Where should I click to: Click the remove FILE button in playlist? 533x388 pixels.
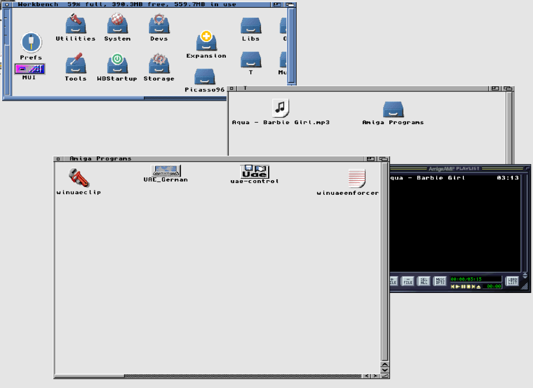(x=408, y=281)
